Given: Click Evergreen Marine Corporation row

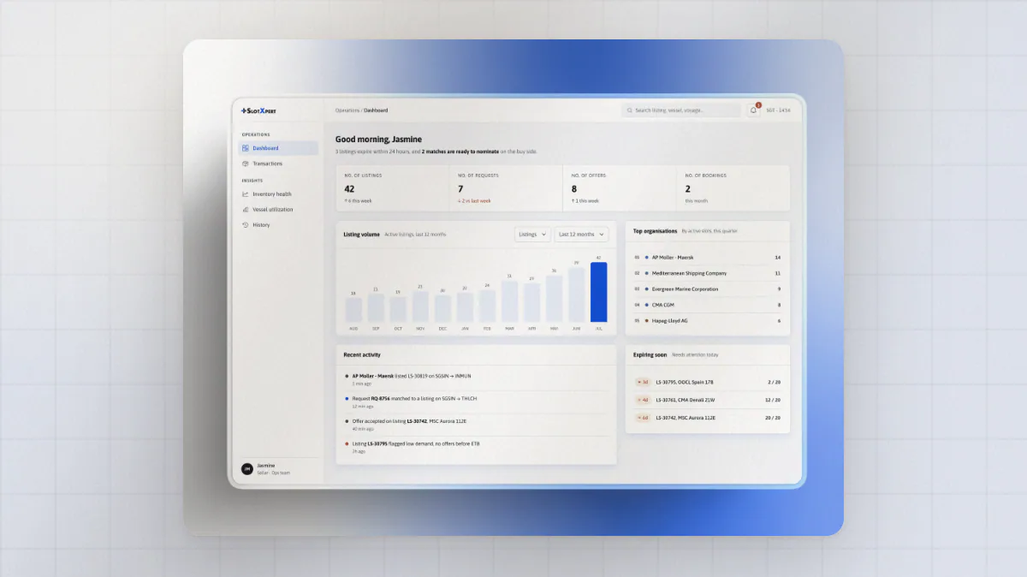Looking at the screenshot, I should [707, 289].
